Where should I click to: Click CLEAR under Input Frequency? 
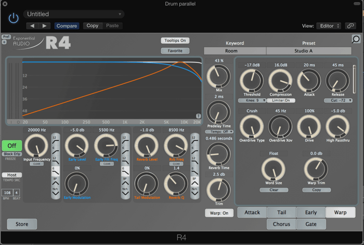coord(37,164)
